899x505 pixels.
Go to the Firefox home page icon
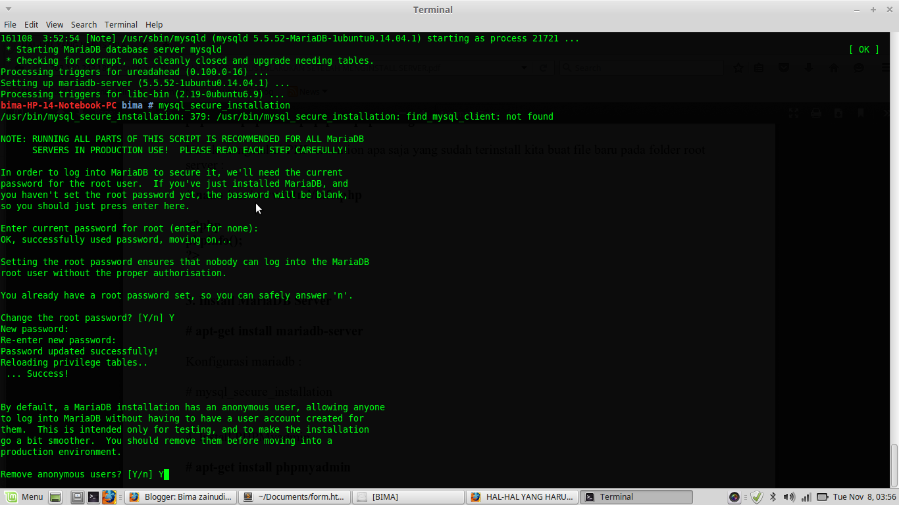pyautogui.click(x=834, y=68)
